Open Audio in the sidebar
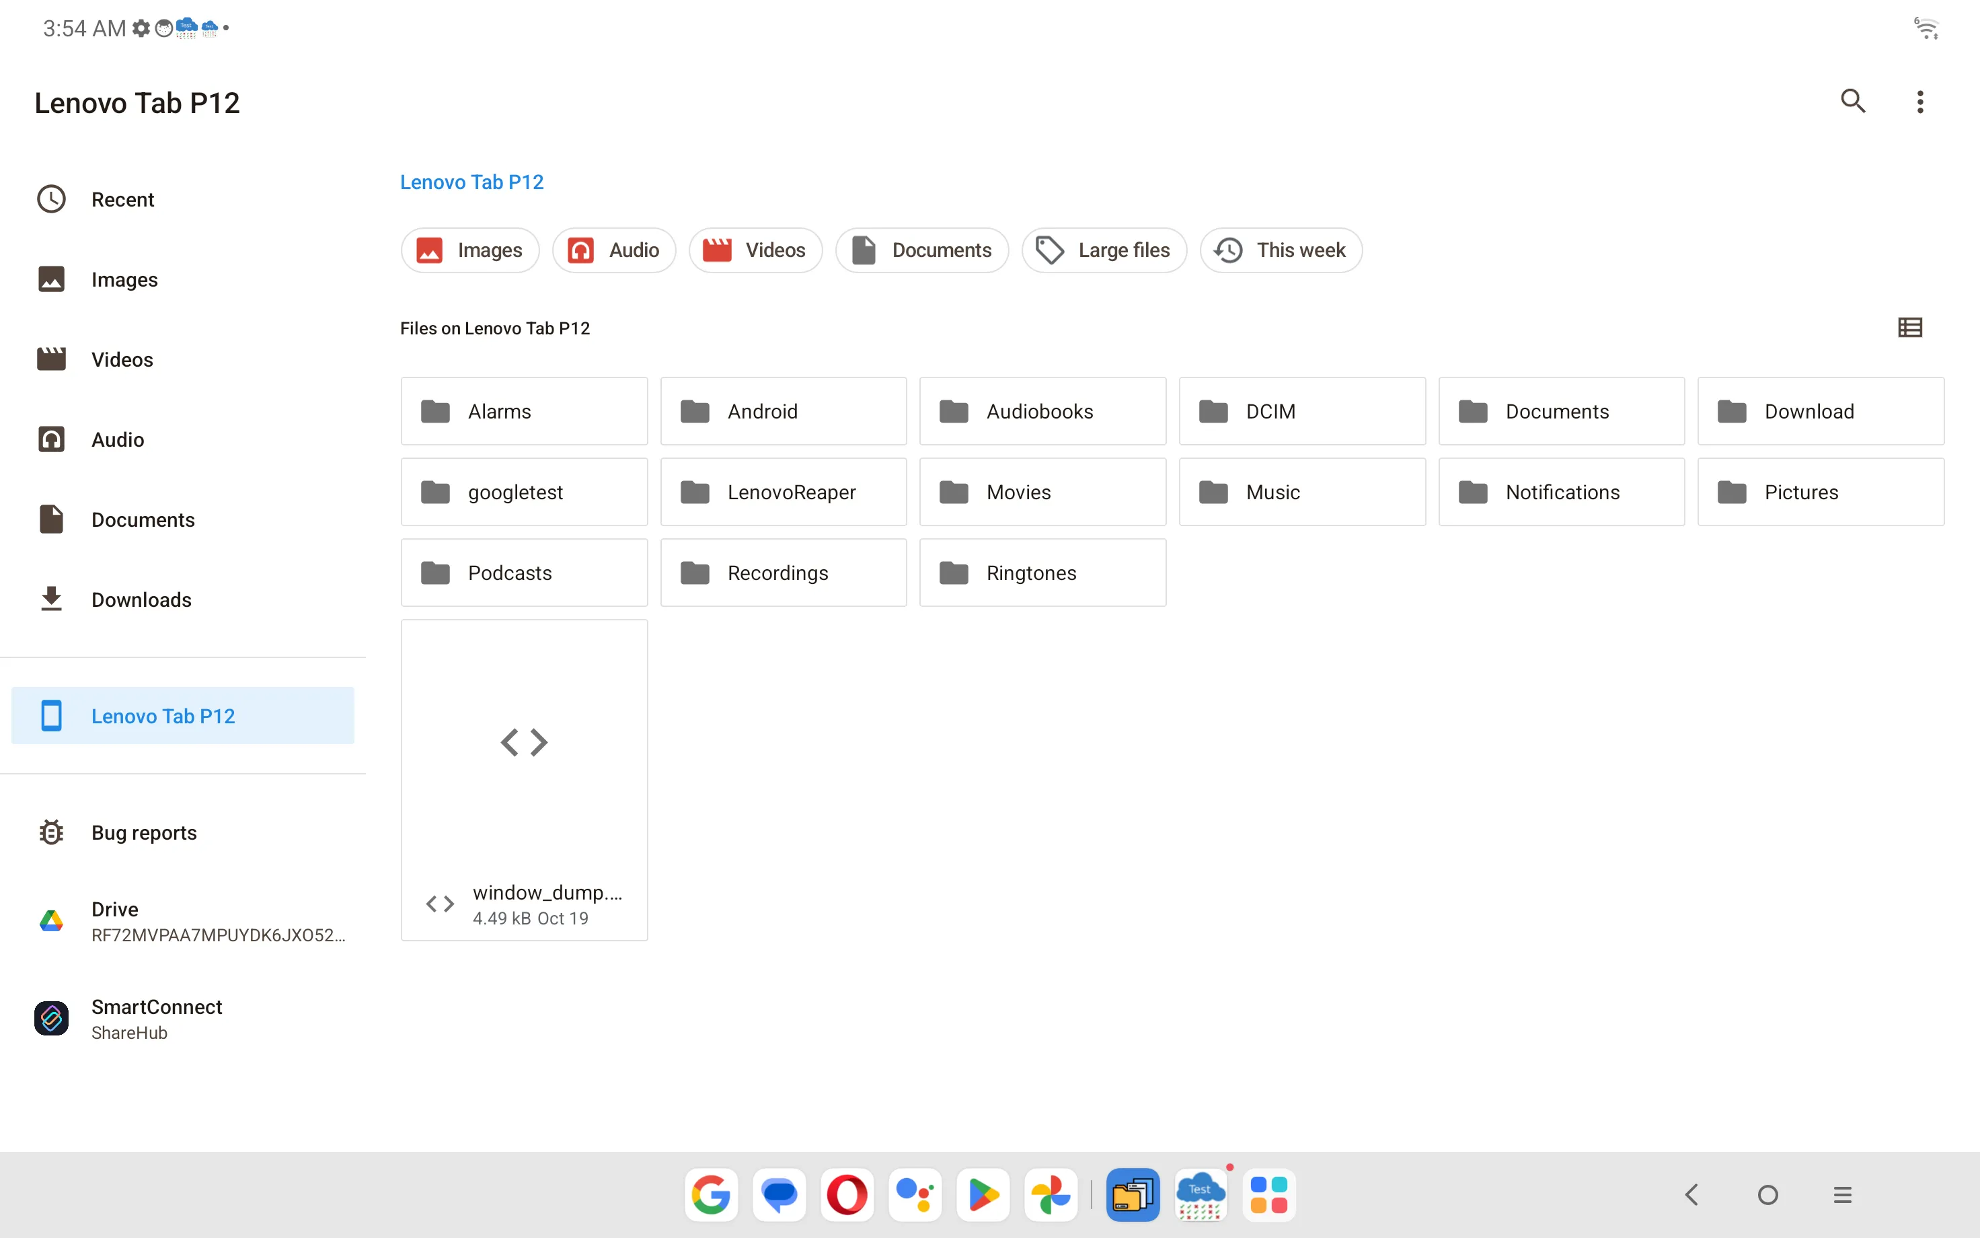This screenshot has height=1238, width=1980. [182, 439]
